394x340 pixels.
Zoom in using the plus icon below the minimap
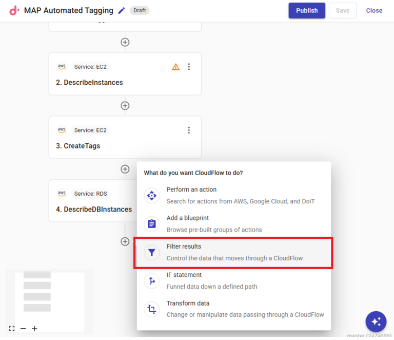[x=34, y=328]
